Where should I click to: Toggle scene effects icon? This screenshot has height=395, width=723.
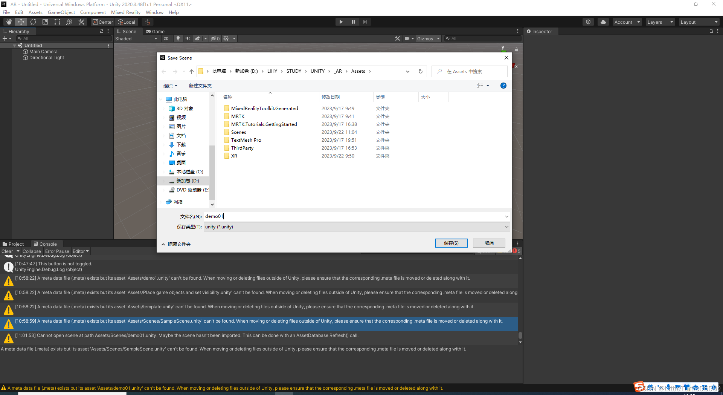(197, 38)
